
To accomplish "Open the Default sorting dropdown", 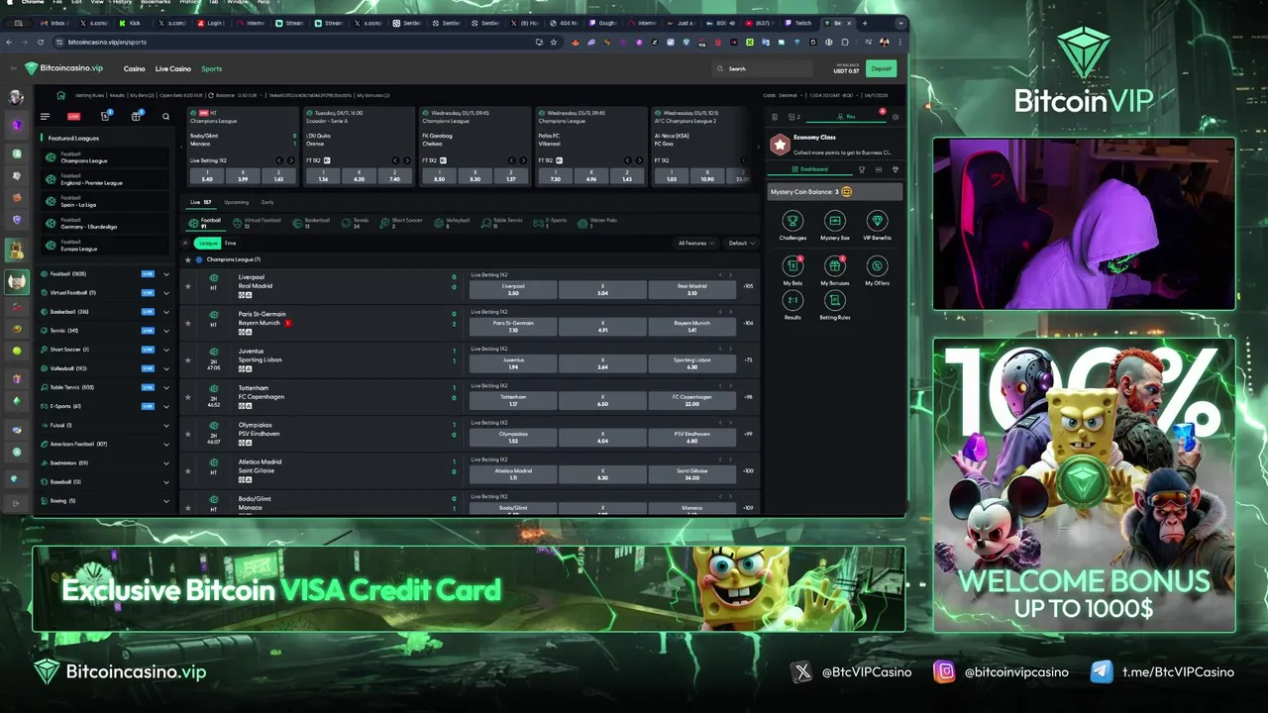I will click(741, 243).
